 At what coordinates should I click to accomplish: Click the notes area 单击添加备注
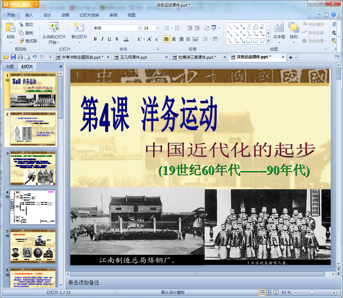pyautogui.click(x=84, y=282)
